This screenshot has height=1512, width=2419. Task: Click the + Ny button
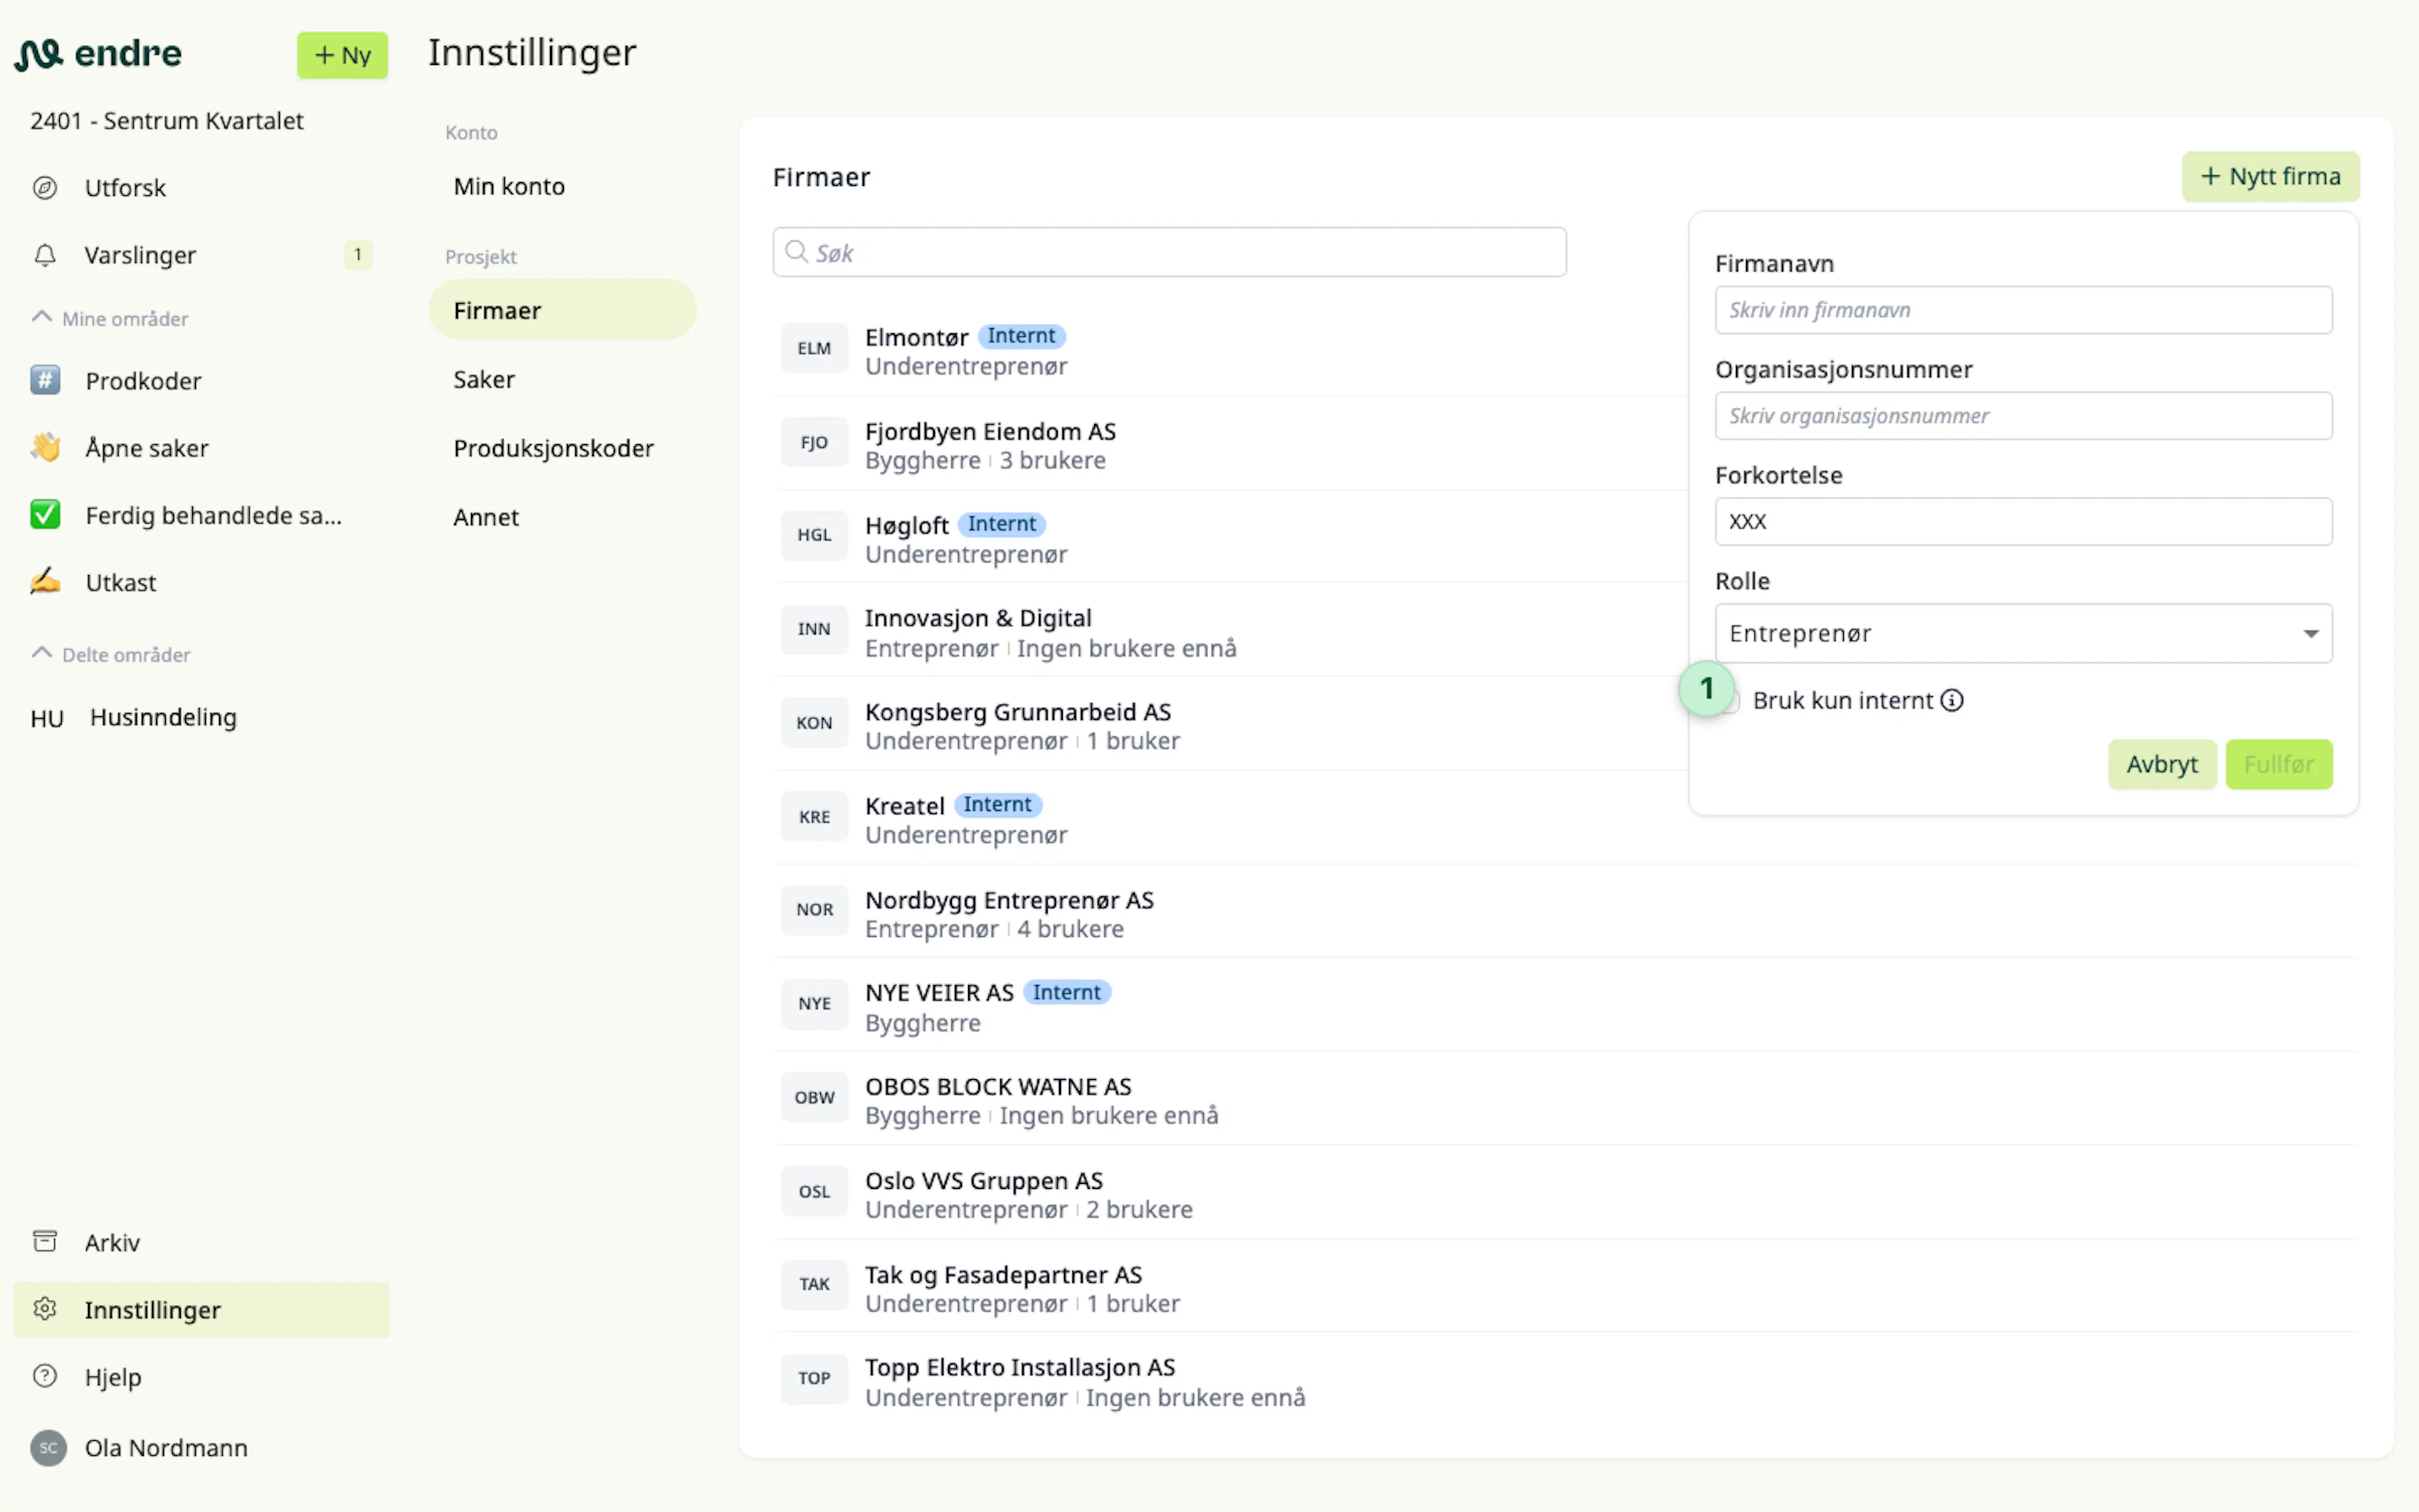pos(342,55)
